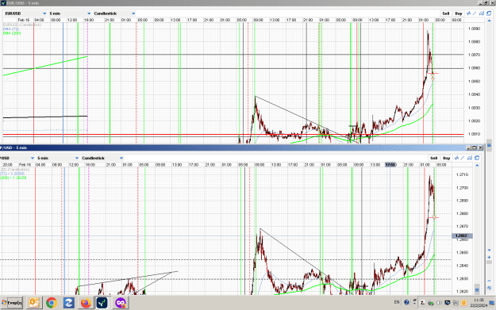Open the EUR/USD symbol dropdown

pyautogui.click(x=25, y=13)
